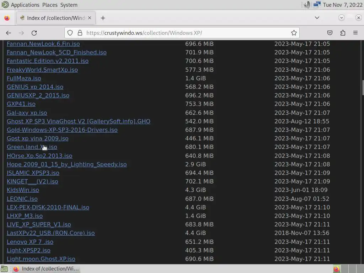This screenshot has width=364, height=273.
Task: Open the Applications menu
Action: (x=25, y=5)
